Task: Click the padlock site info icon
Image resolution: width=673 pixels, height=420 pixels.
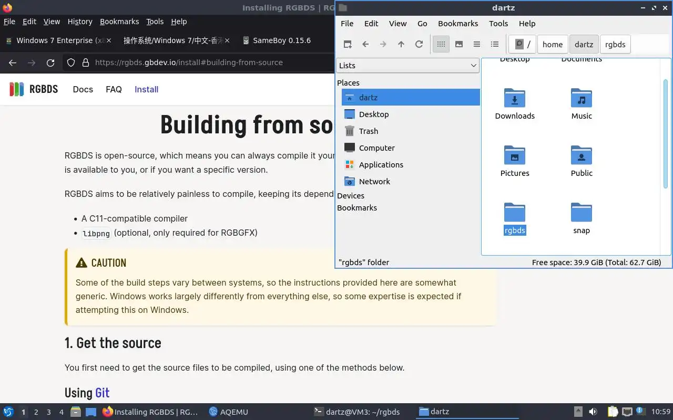Action: (x=85, y=62)
